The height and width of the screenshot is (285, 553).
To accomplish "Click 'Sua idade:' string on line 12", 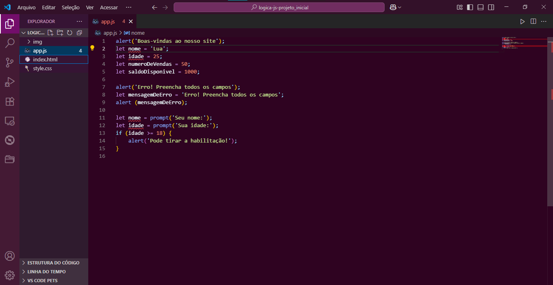I will point(194,125).
